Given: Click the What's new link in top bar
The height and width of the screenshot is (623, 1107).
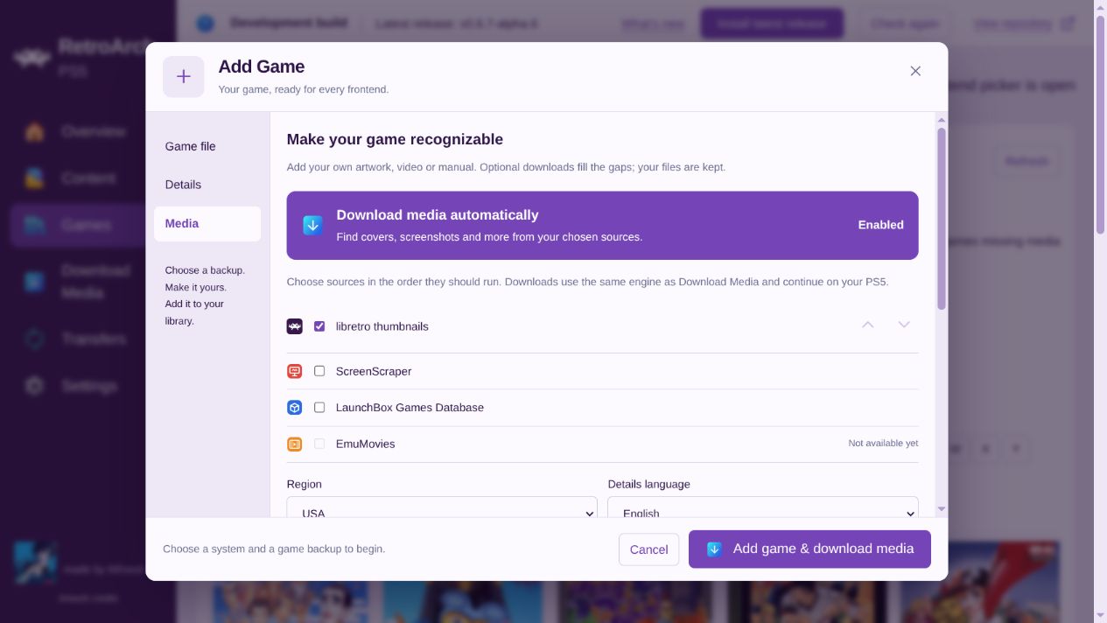Looking at the screenshot, I should pyautogui.click(x=653, y=24).
